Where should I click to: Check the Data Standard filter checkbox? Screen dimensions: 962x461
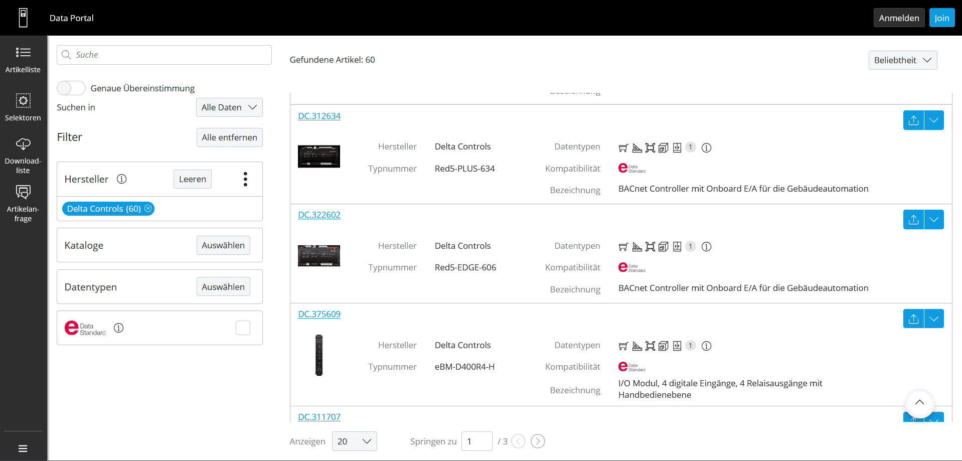click(243, 328)
